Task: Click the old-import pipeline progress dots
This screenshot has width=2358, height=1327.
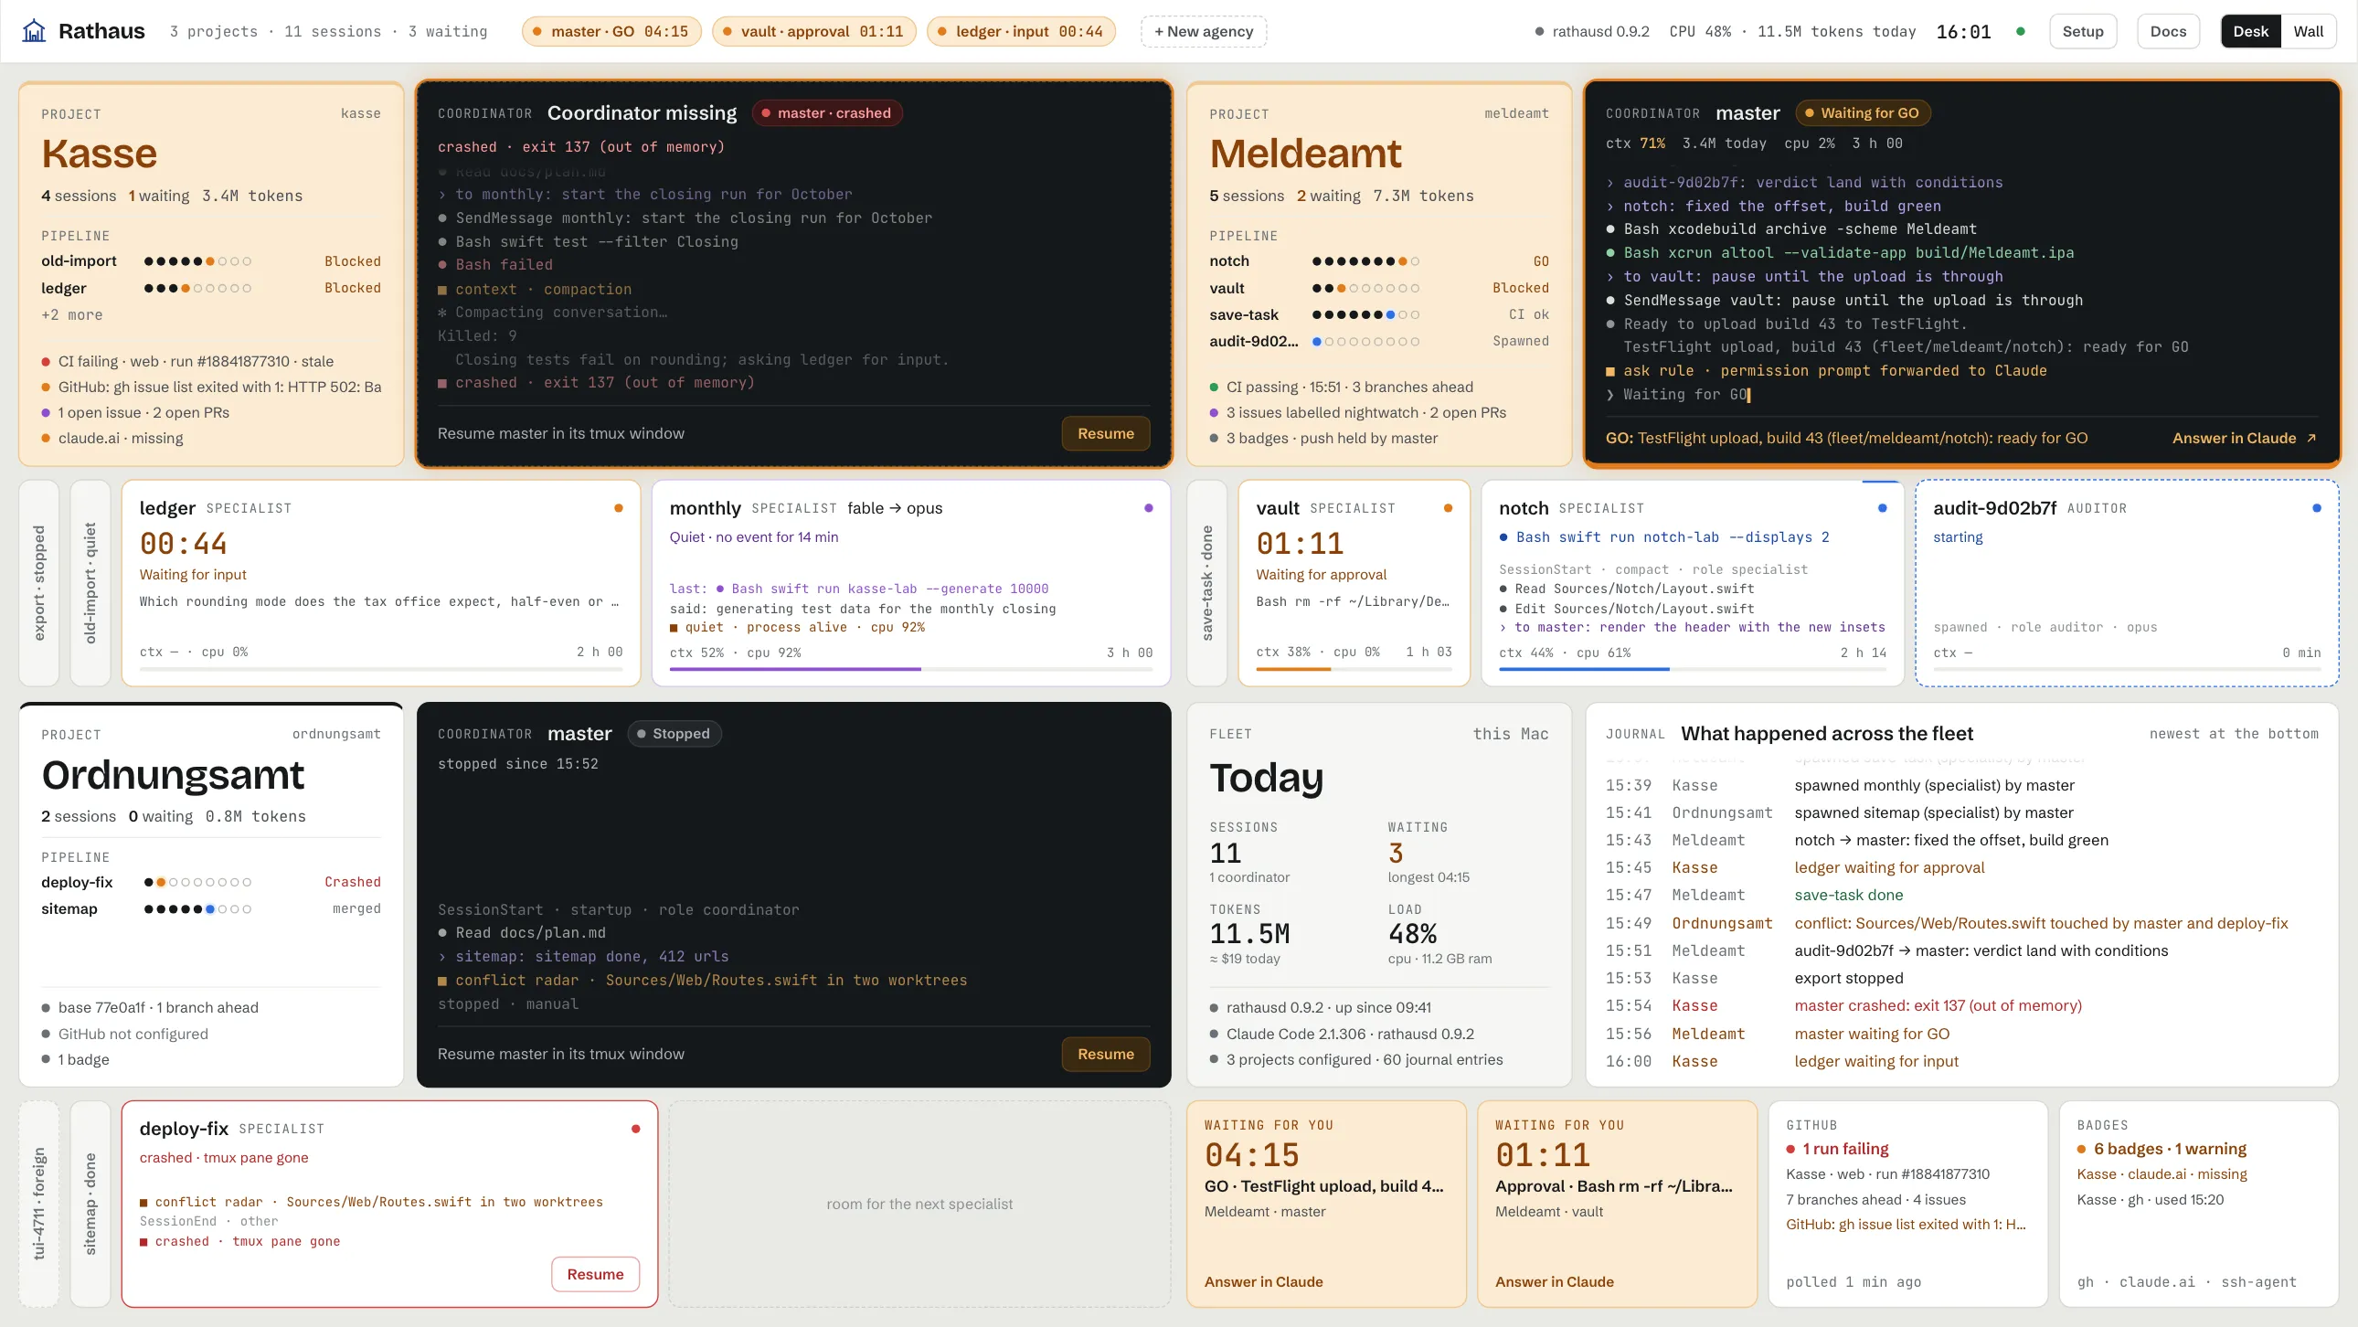Action: pyautogui.click(x=196, y=261)
